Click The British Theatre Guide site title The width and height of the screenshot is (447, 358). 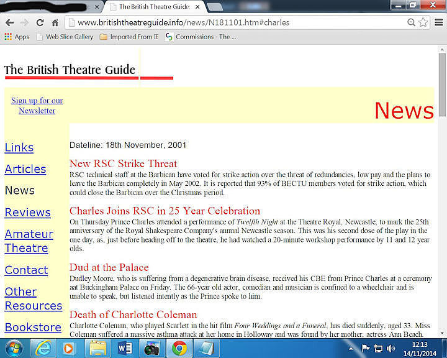[x=70, y=70]
